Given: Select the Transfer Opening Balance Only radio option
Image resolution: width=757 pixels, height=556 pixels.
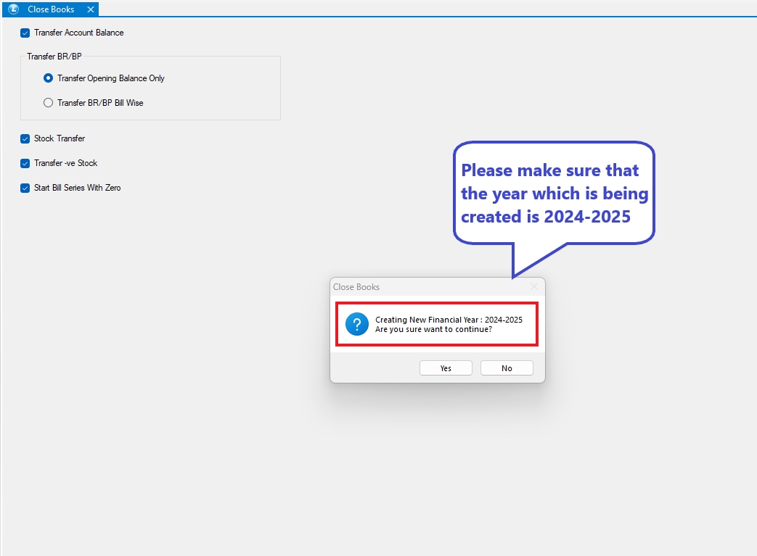Looking at the screenshot, I should (x=49, y=78).
